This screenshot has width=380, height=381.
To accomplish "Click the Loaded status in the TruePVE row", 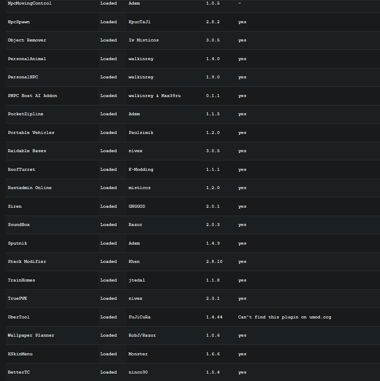I will tap(109, 298).
